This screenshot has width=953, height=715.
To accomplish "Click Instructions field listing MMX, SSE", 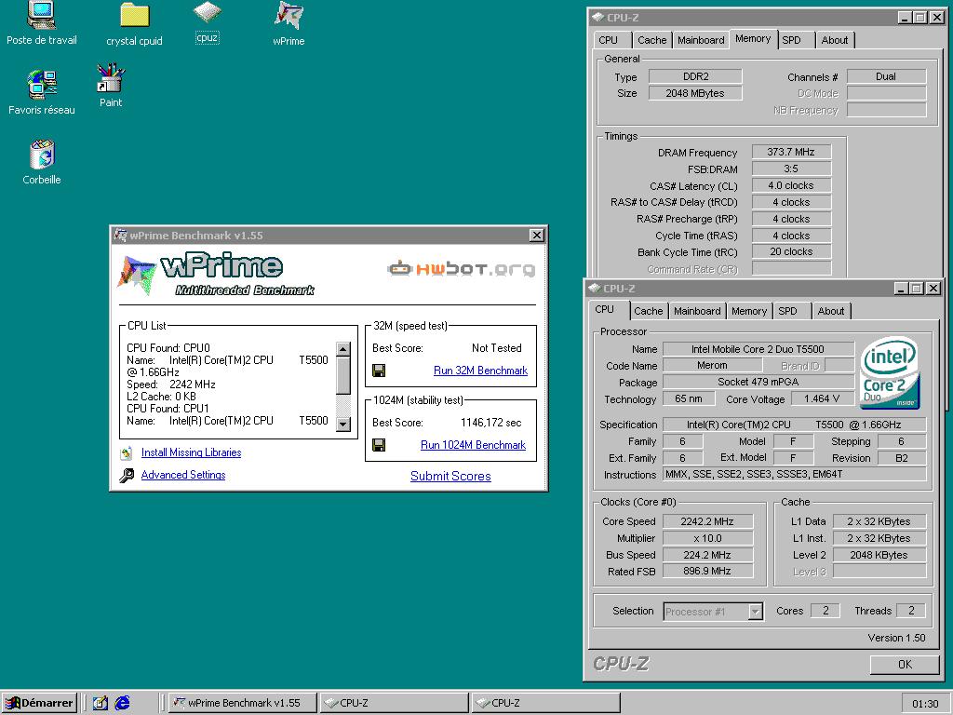I will [795, 474].
